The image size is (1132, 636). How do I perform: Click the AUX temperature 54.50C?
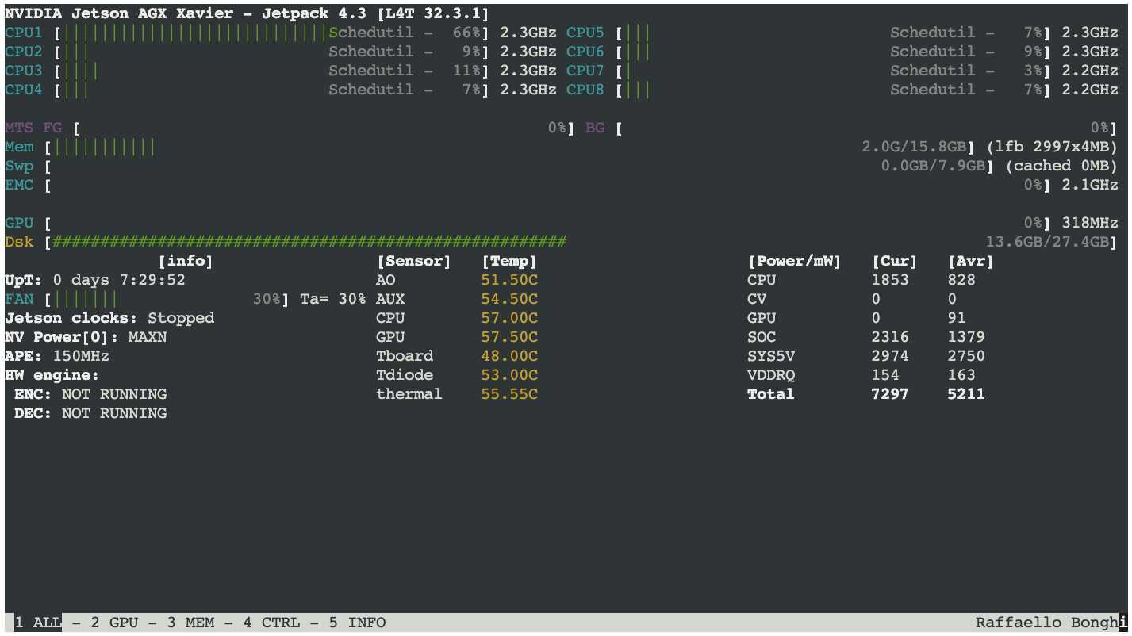point(509,299)
